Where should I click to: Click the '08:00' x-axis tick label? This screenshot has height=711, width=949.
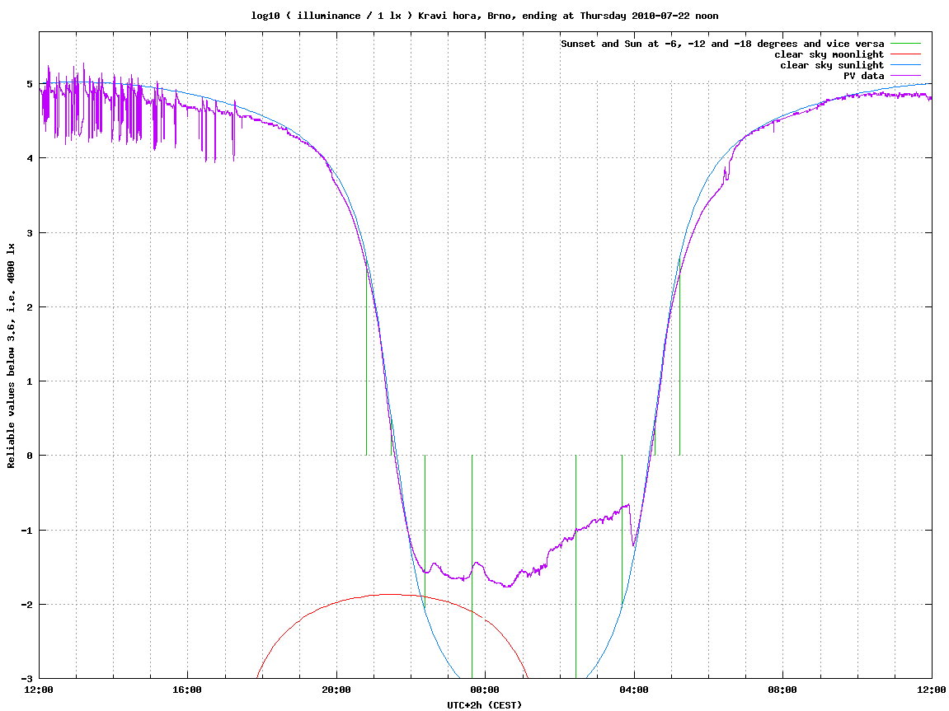tap(783, 690)
